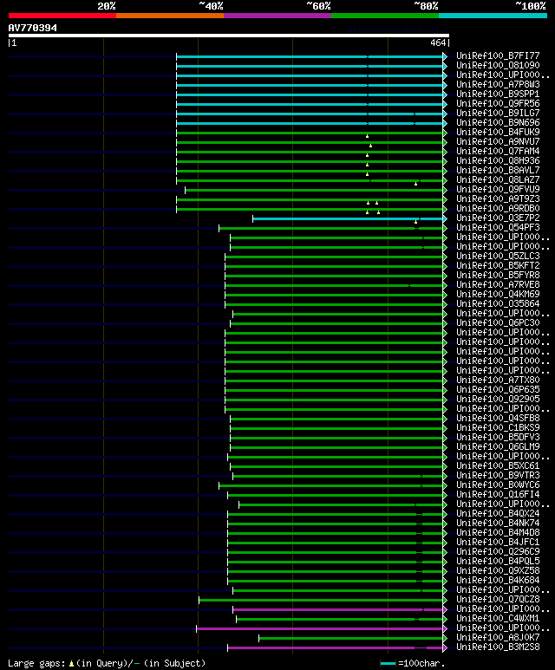The width and height of the screenshot is (555, 670).
Task: Select the UniRef100_B4QX24 label
Action: pyautogui.click(x=498, y=514)
